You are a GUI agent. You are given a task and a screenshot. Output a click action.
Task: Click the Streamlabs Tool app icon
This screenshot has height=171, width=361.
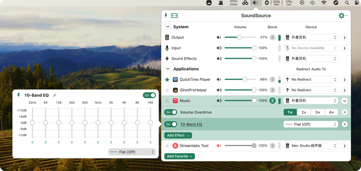175,146
